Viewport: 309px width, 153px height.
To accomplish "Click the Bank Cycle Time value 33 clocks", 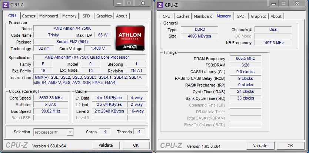I will (246, 98).
